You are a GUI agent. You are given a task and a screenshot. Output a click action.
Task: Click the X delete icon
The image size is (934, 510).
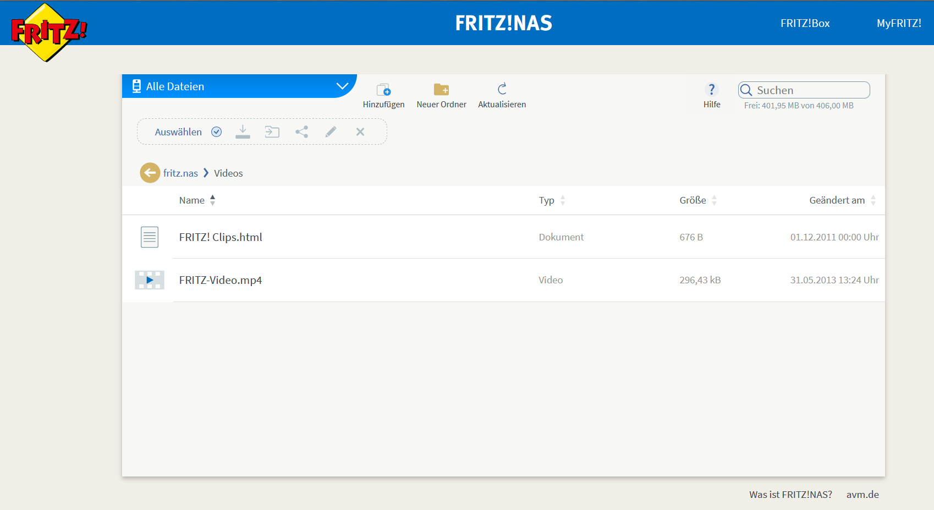click(360, 131)
